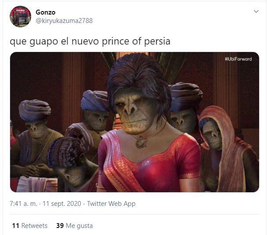The image size is (267, 235).
Task: Click the word persia in the tweet
Action: [157, 41]
